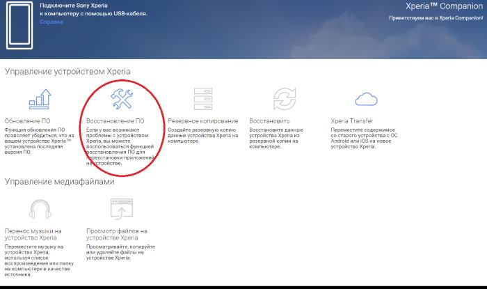Click the Подключите Sony Xperia instruction text

(x=93, y=10)
